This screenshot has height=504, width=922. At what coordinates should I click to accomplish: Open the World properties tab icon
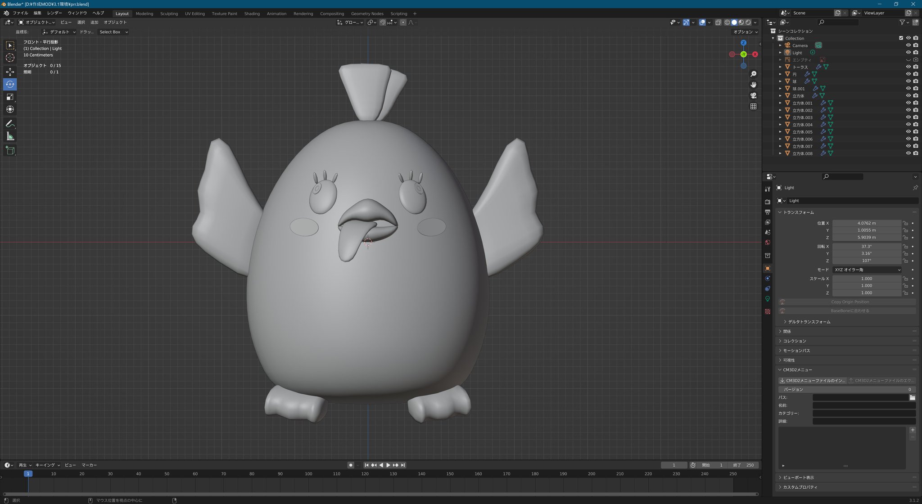[768, 243]
